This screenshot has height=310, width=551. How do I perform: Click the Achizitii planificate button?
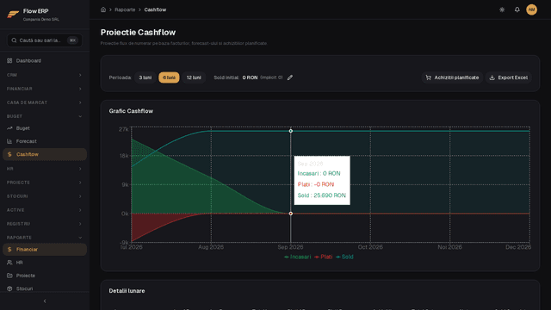(452, 77)
